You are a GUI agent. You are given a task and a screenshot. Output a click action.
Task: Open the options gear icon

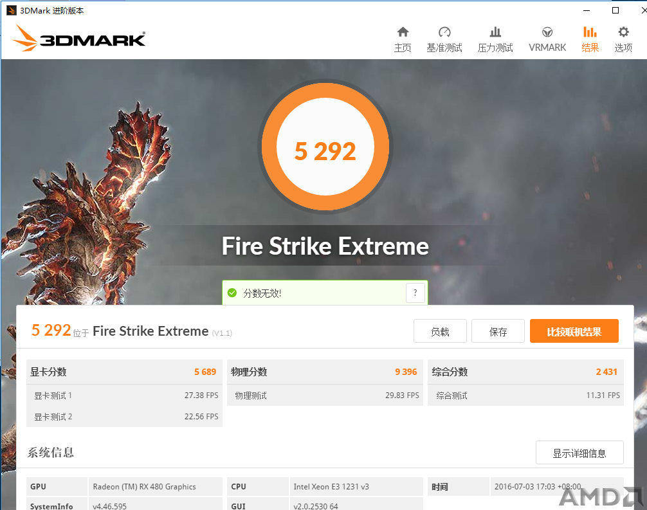coord(623,32)
